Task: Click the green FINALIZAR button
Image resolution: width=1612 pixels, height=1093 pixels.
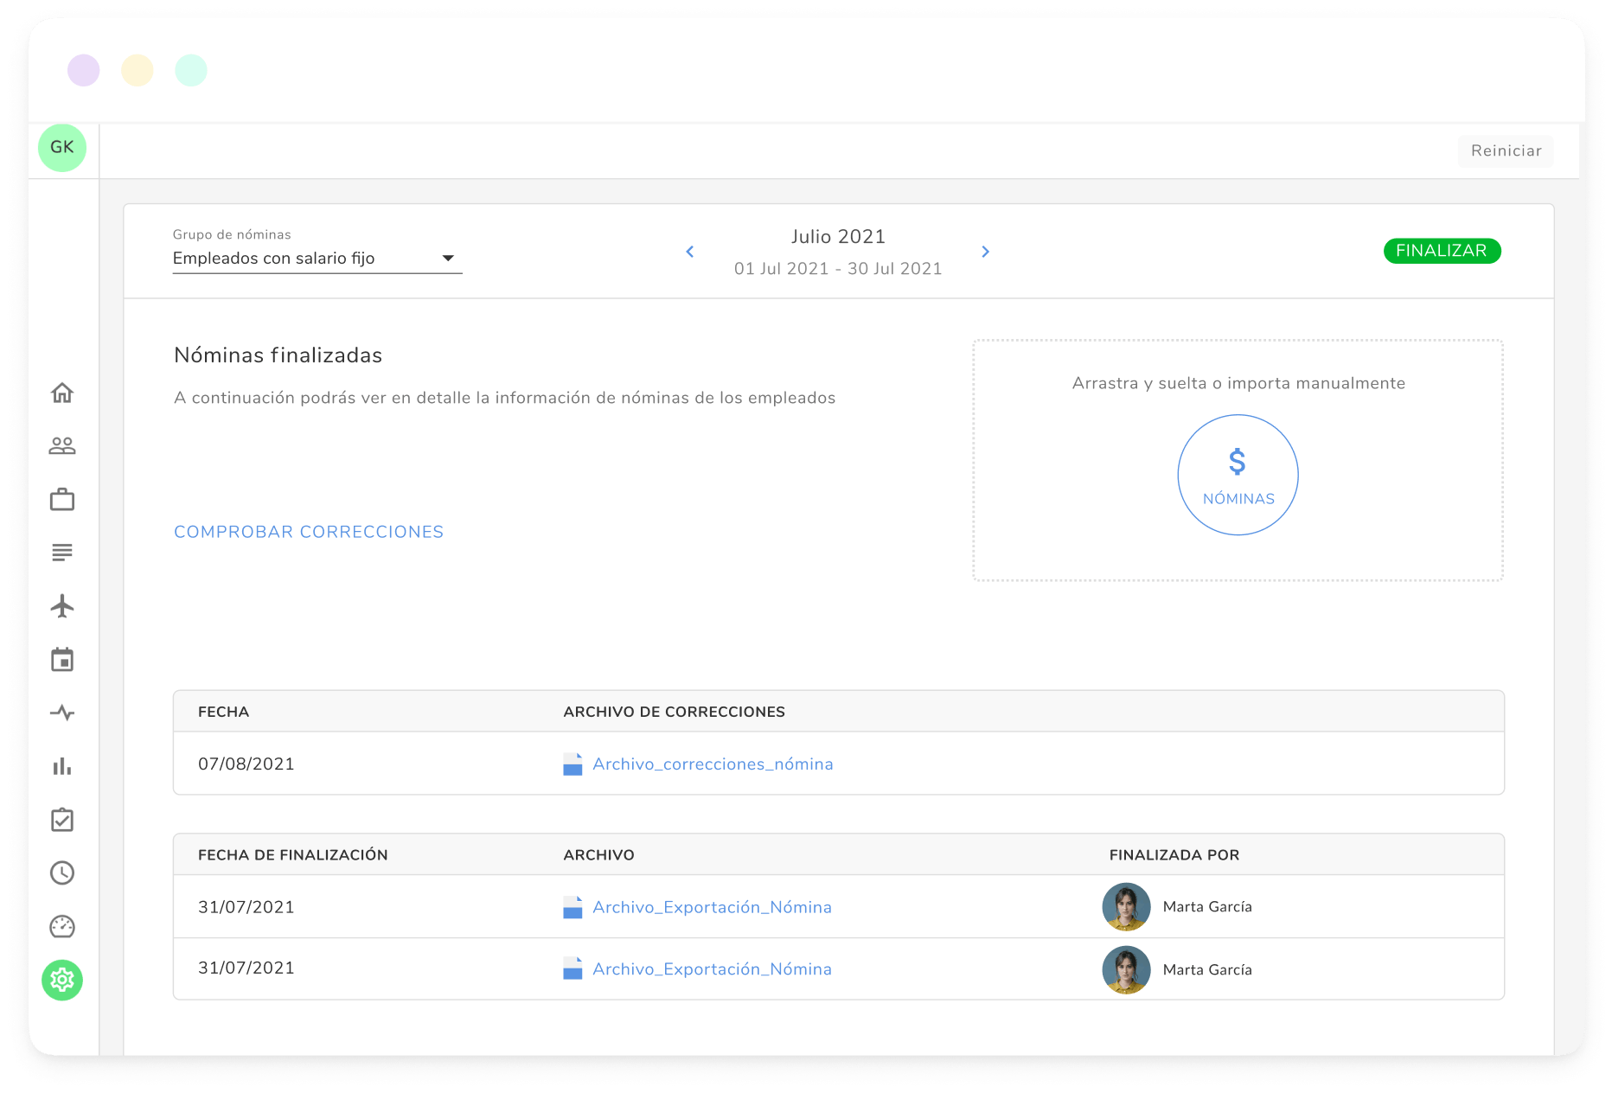Action: click(1442, 251)
